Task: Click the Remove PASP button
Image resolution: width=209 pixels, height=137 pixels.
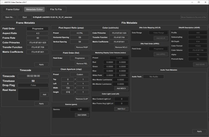Action: (82, 47)
